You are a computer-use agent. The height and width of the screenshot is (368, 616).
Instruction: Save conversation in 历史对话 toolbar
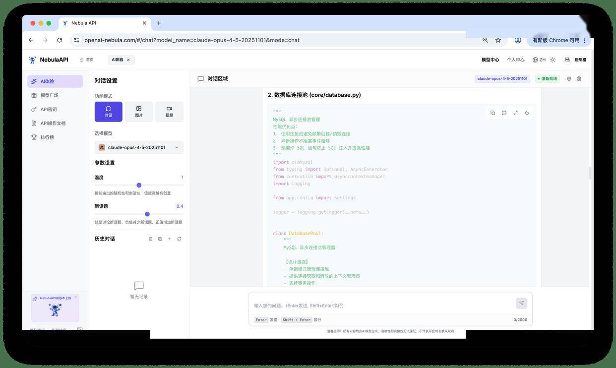click(x=160, y=239)
